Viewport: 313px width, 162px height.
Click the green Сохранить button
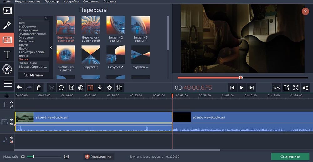[290, 156]
